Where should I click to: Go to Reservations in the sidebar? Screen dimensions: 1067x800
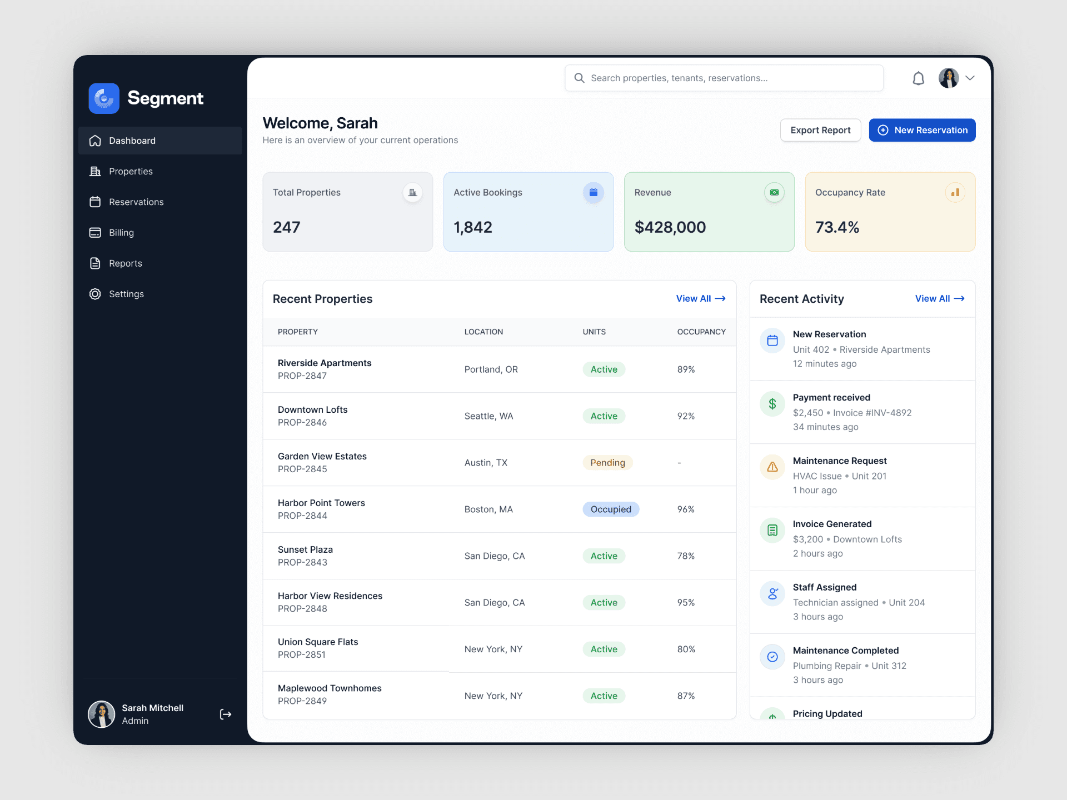click(x=136, y=202)
